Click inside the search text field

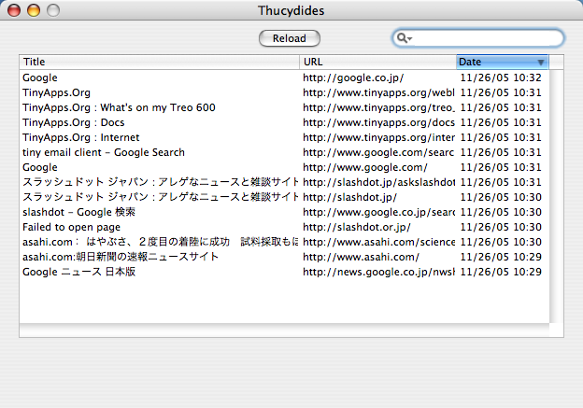pos(486,38)
